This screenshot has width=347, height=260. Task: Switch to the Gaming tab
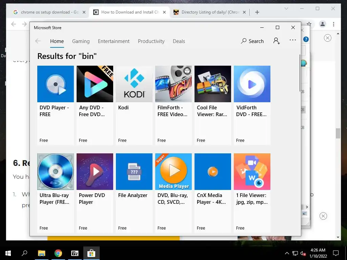tap(81, 41)
